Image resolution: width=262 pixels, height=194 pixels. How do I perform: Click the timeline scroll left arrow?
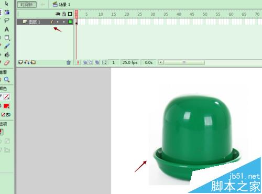click(161, 62)
